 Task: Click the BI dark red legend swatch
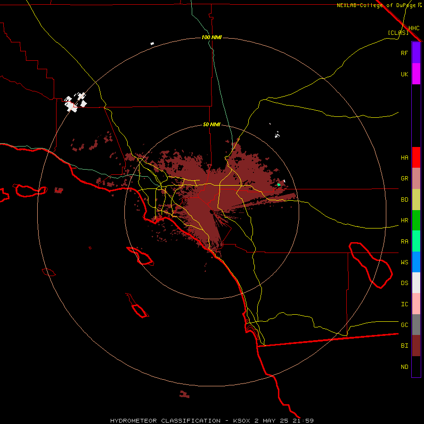point(416,346)
